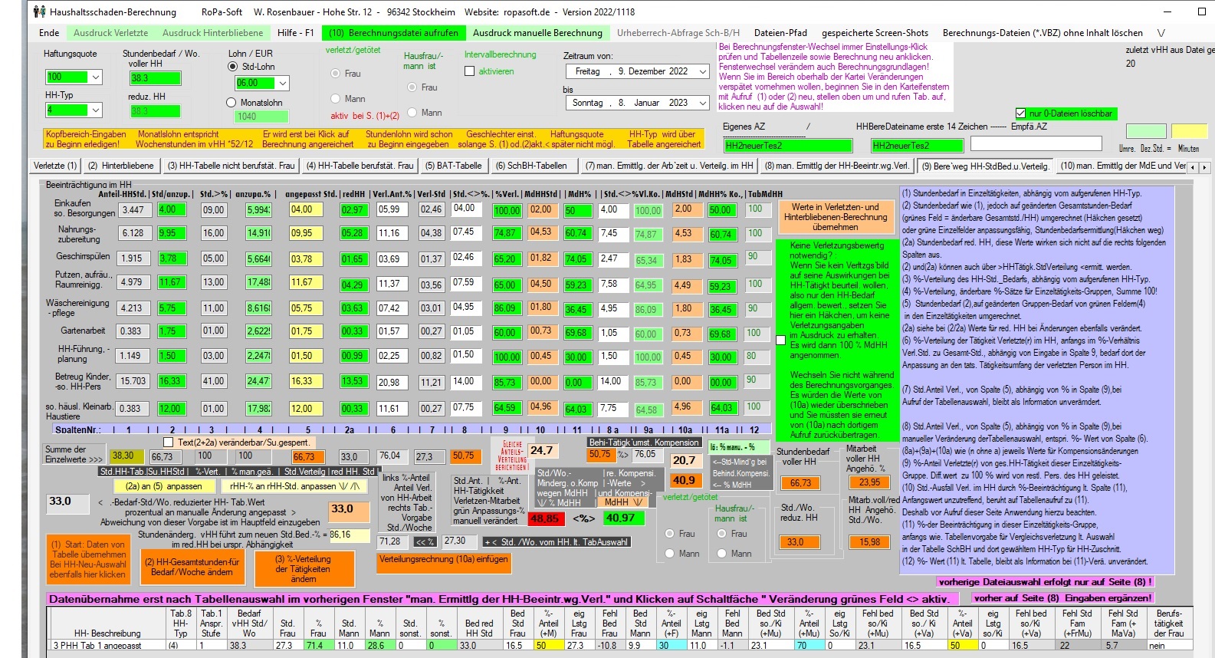The width and height of the screenshot is (1215, 658).
Task: Enable the Intervallberechnung 'aktivieren' checkbox
Action: (x=470, y=71)
